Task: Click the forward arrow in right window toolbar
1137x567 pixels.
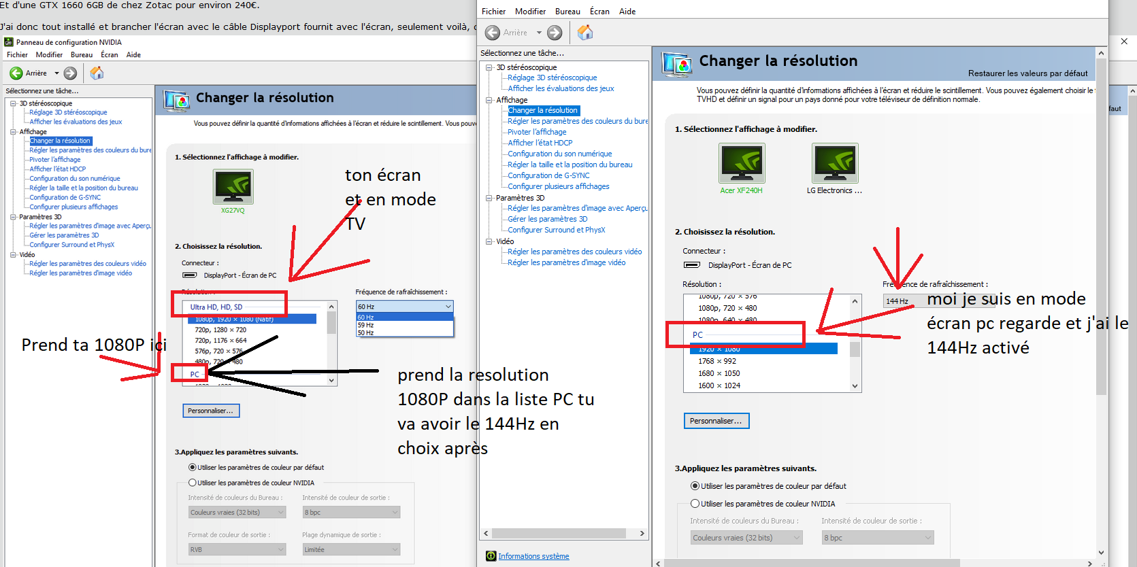Action: tap(555, 33)
